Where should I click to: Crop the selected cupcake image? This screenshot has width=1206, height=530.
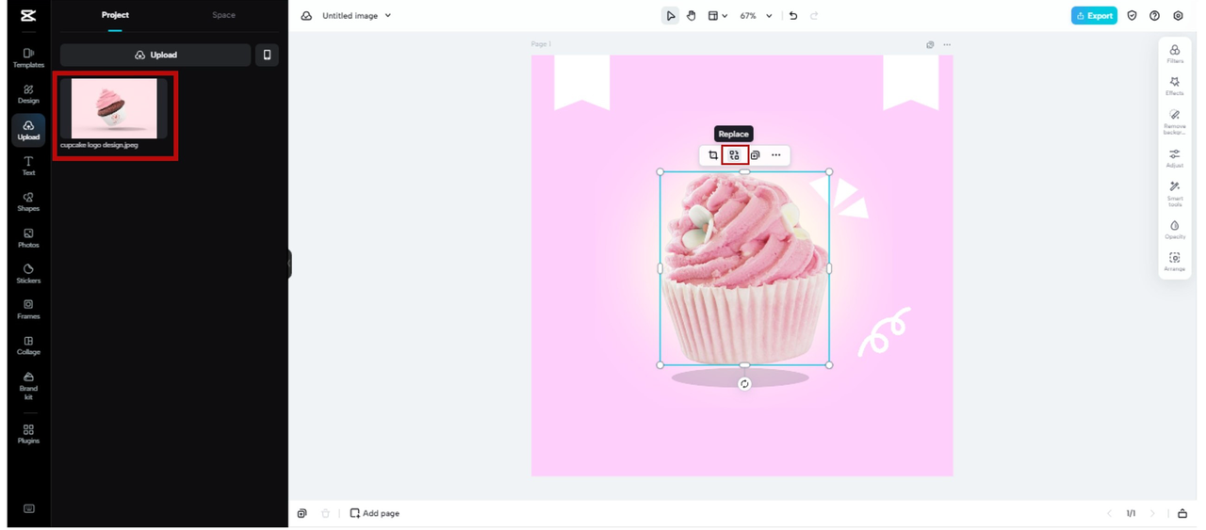pos(712,155)
